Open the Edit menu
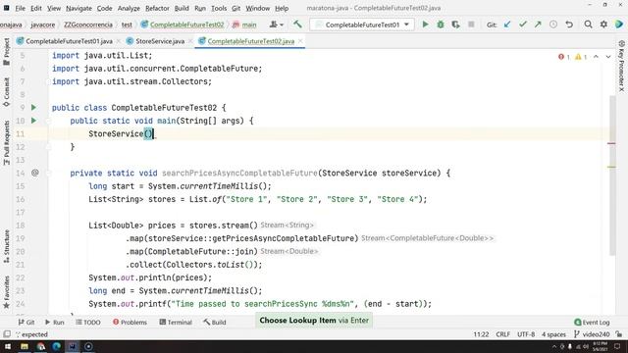 pos(36,8)
